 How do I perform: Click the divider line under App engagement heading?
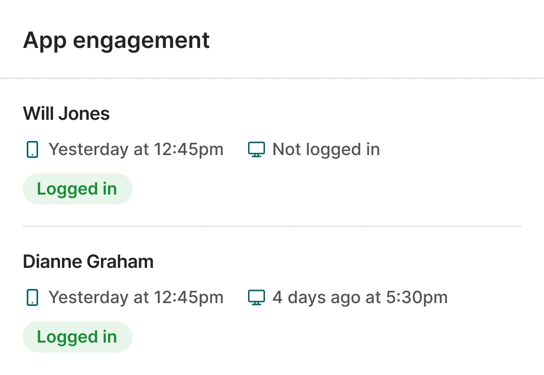pos(272,78)
